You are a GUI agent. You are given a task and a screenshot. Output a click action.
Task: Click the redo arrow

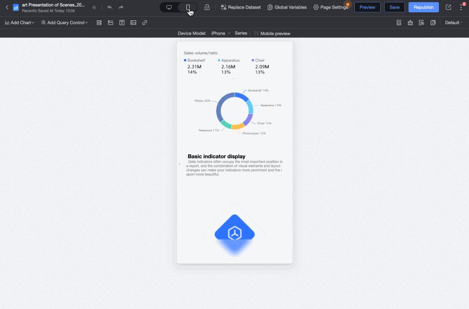point(121,7)
